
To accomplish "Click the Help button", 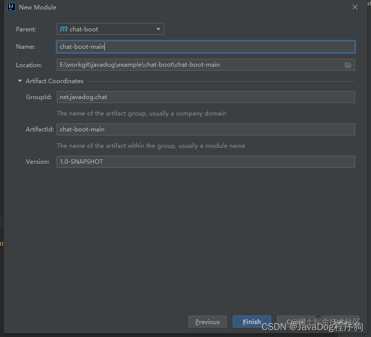I will coord(341,322).
